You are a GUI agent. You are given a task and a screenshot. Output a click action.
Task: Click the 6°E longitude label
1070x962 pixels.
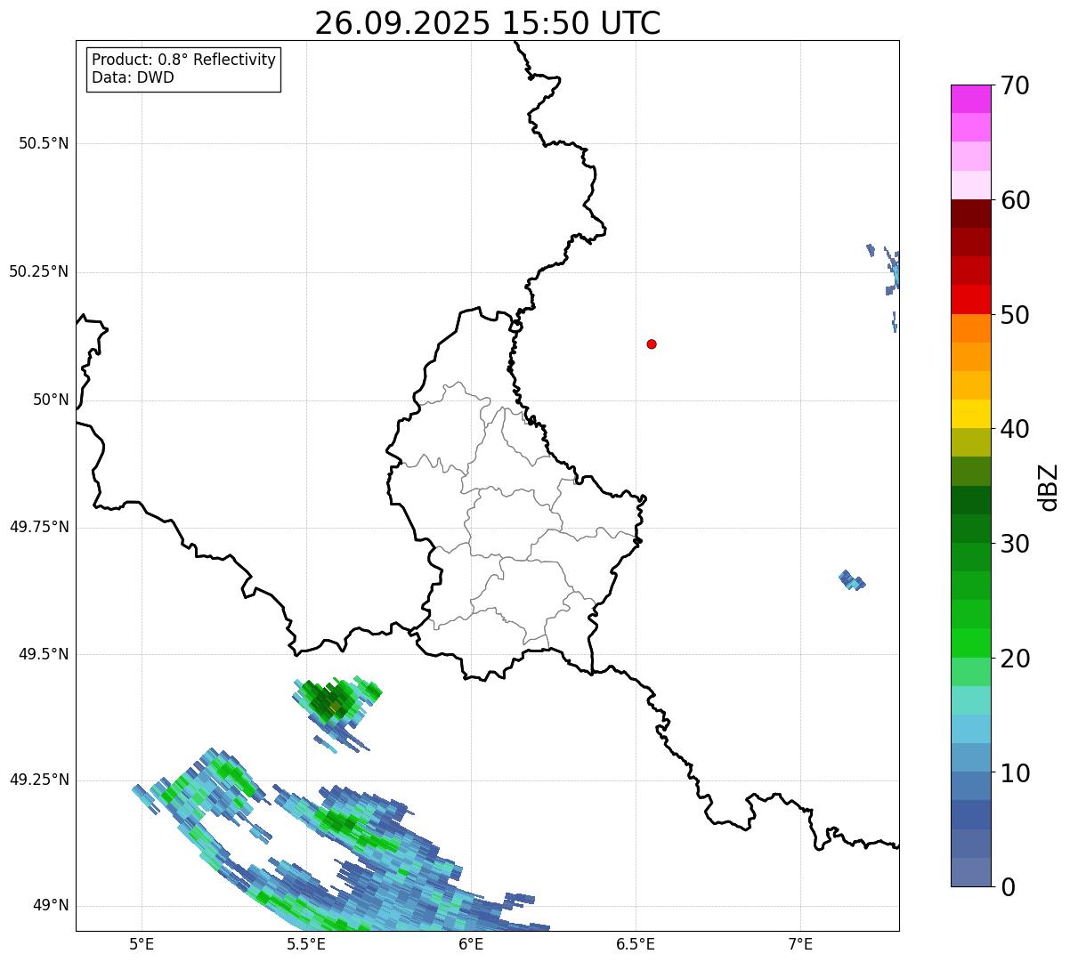pos(471,943)
